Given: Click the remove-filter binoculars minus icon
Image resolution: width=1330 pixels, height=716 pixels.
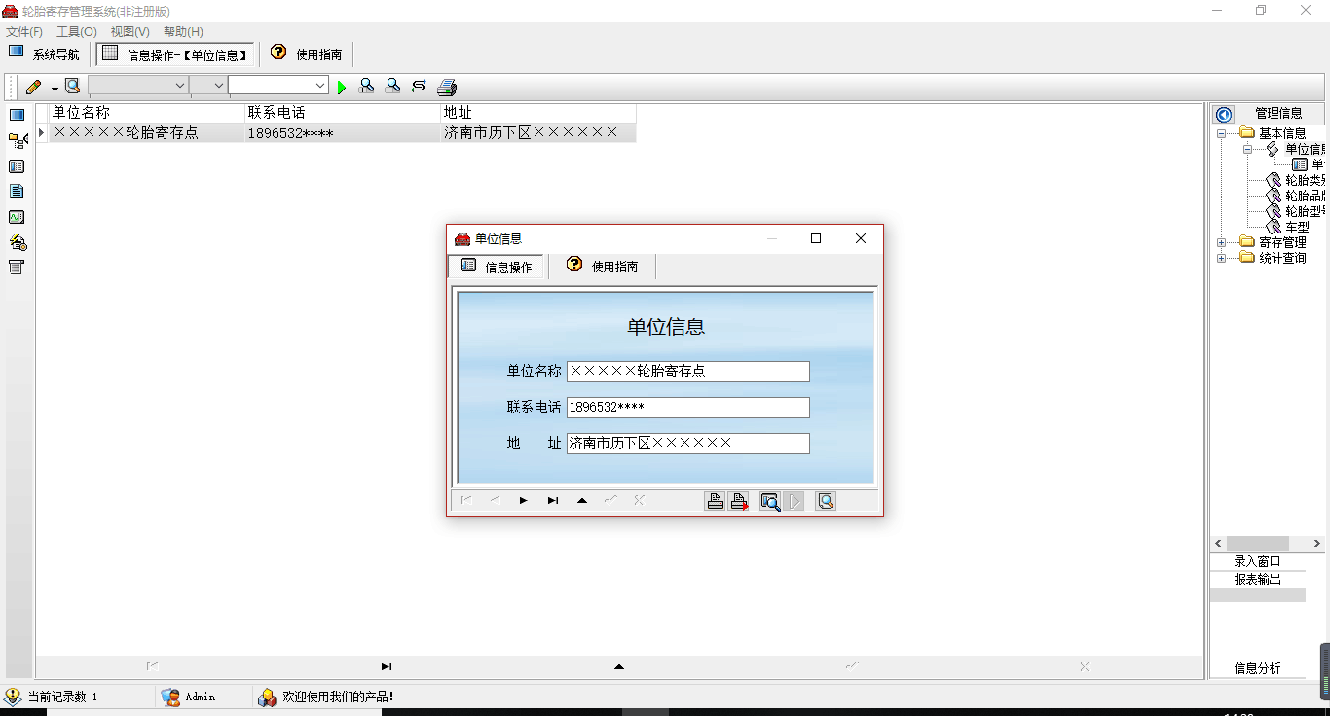Looking at the screenshot, I should coord(392,86).
